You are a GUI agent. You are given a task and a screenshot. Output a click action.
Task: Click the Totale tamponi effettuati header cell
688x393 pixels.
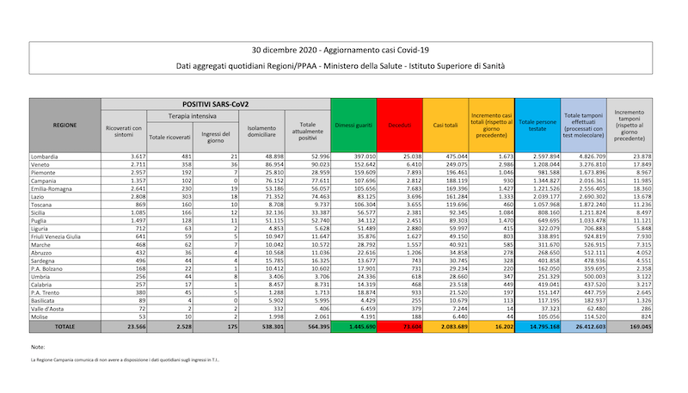584,125
